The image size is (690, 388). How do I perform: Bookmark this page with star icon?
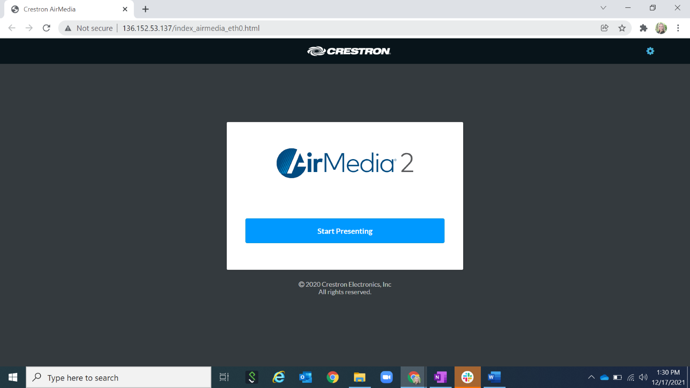(x=622, y=28)
